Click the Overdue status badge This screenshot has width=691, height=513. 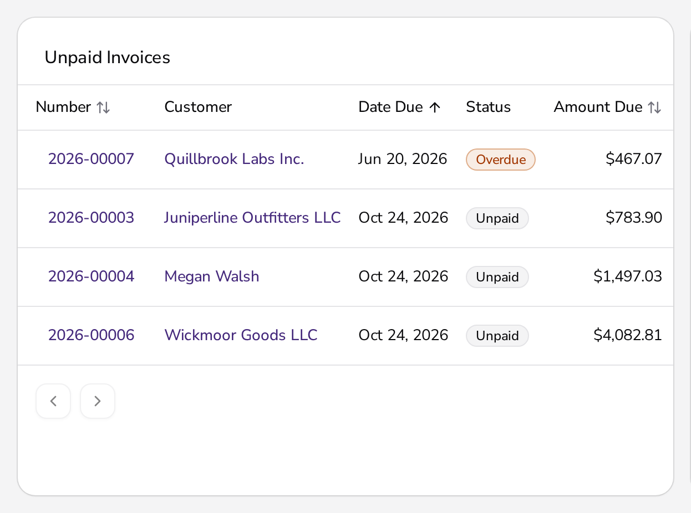[501, 160]
